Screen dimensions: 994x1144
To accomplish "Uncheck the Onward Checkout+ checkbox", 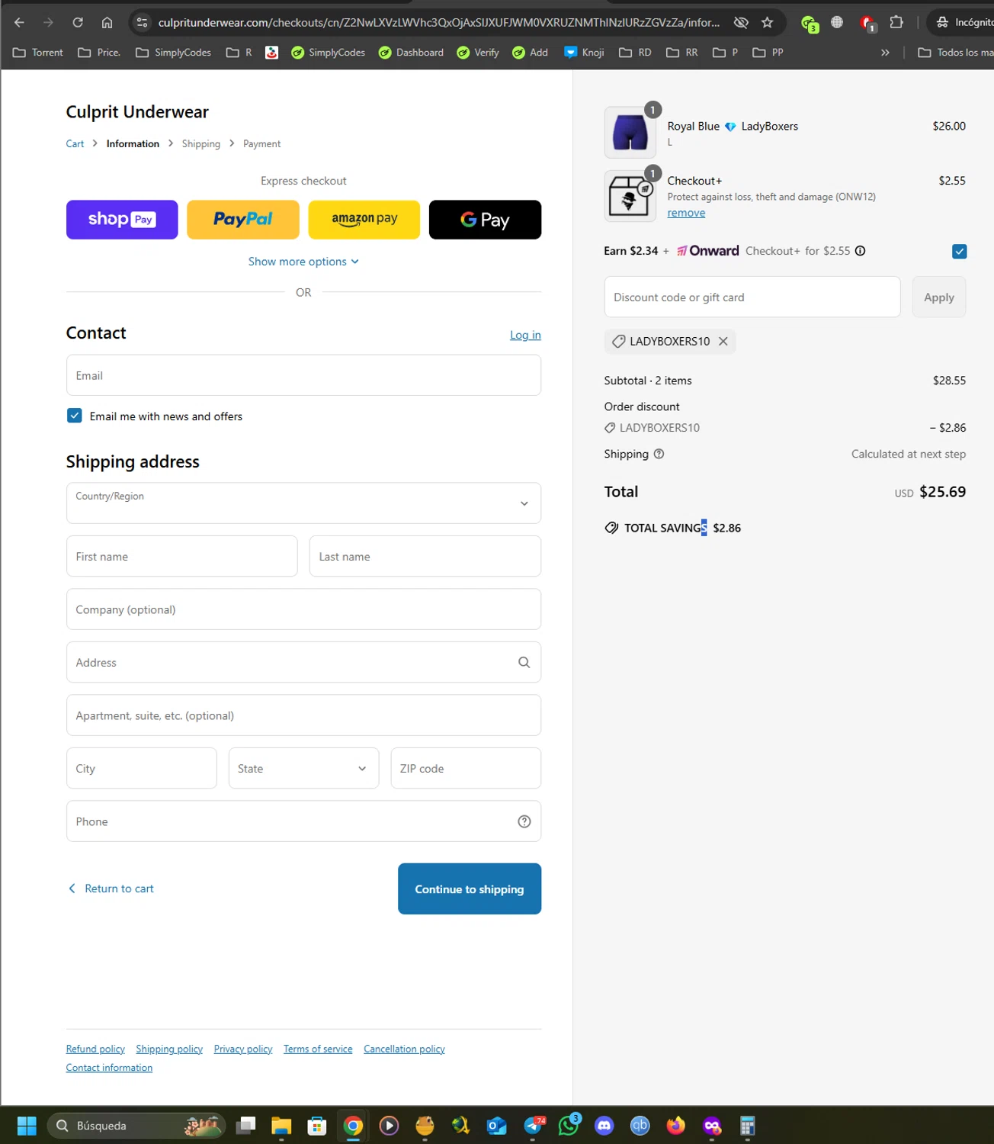I will pos(960,252).
